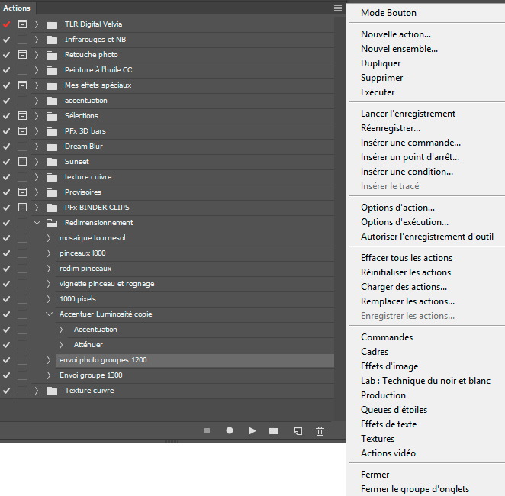Collapse the Redimensionnement folder

(x=37, y=223)
